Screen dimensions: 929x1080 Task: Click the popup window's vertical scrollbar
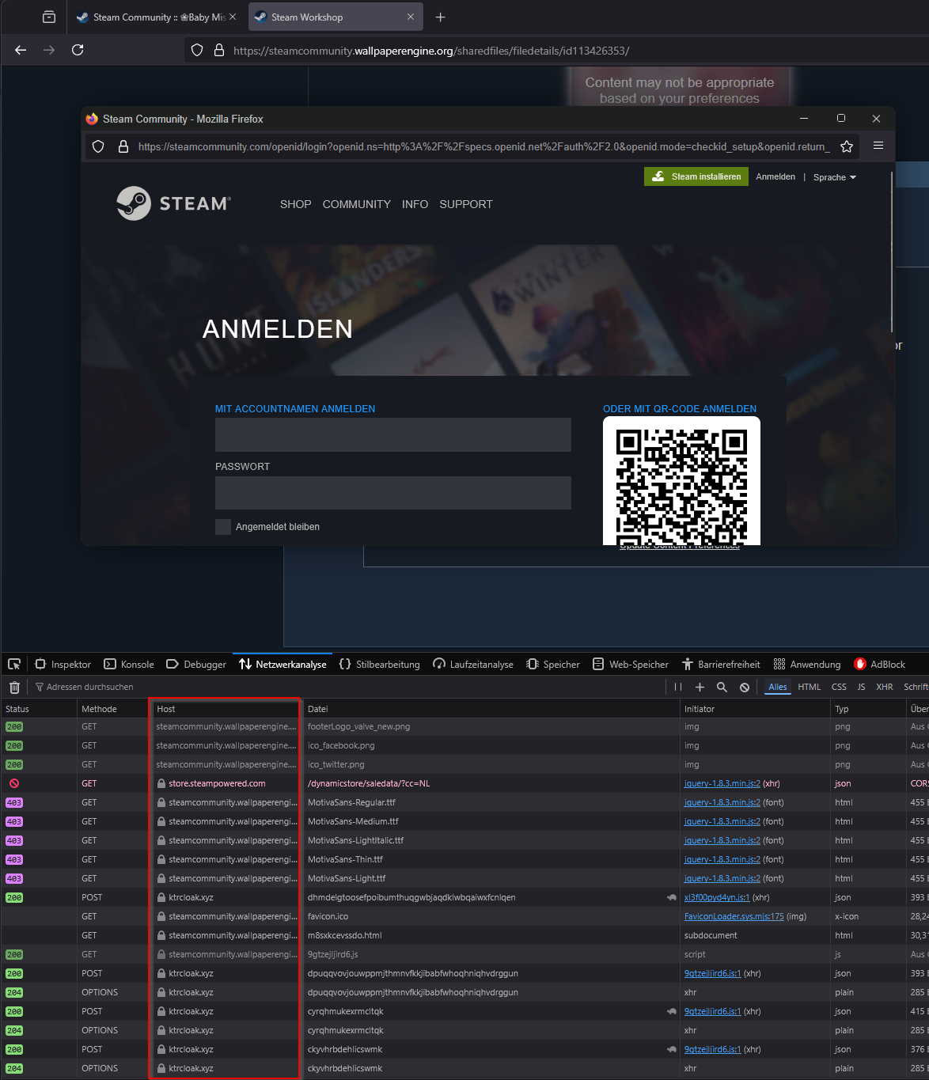tap(892, 253)
